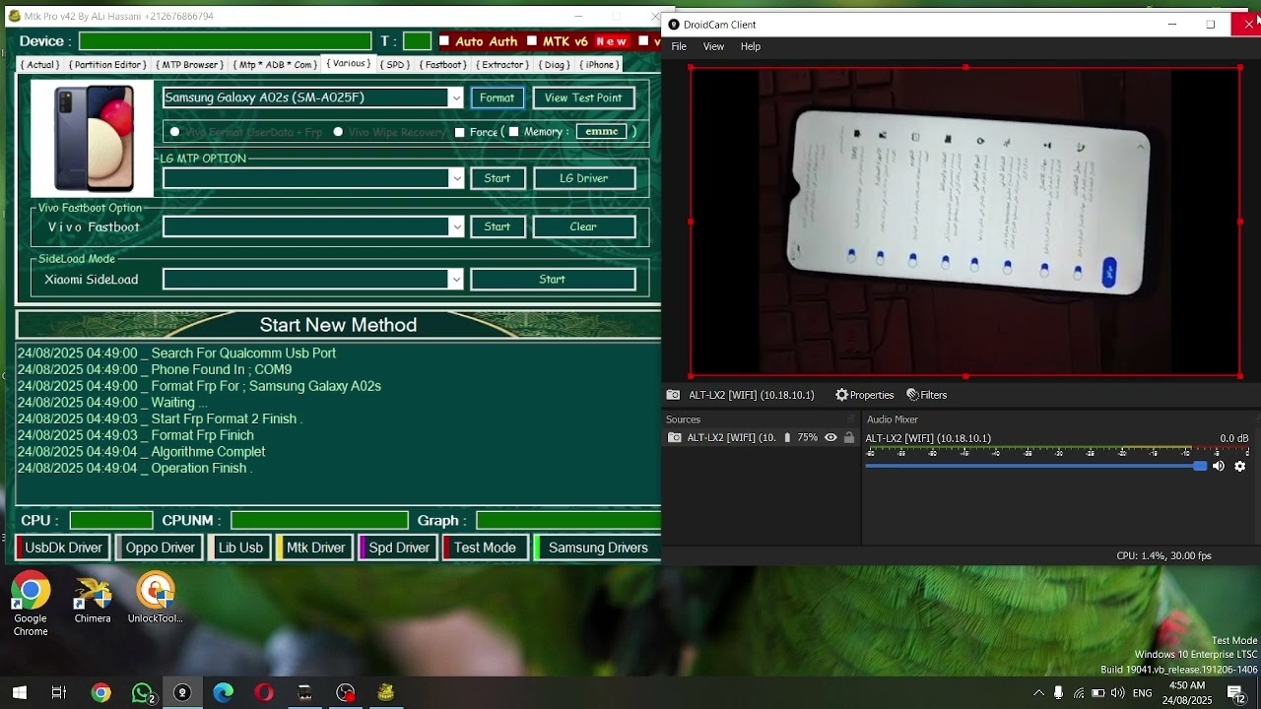
Task: Click the Start New Method banner
Action: (x=338, y=325)
